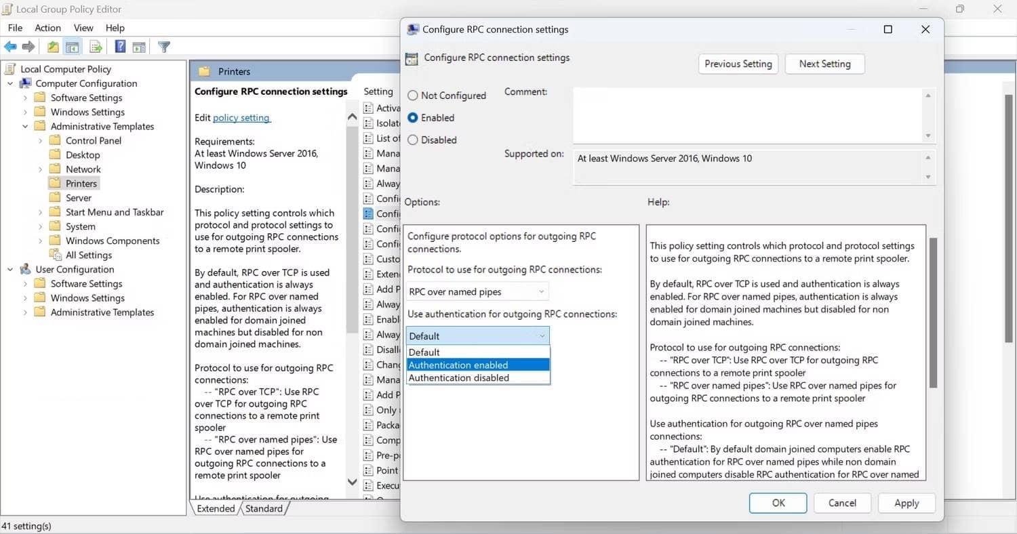This screenshot has width=1017, height=534.
Task: Collapse the Computer Configuration tree node
Action: point(10,83)
